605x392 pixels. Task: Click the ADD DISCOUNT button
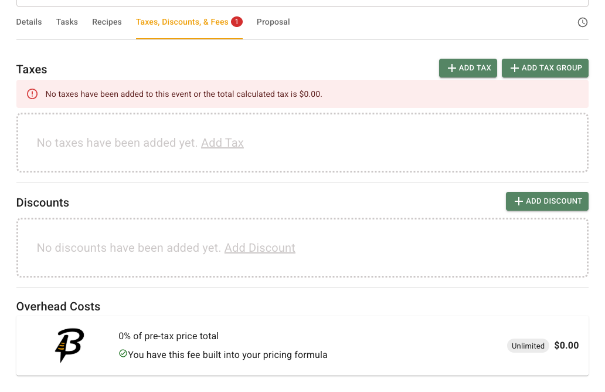(x=547, y=201)
